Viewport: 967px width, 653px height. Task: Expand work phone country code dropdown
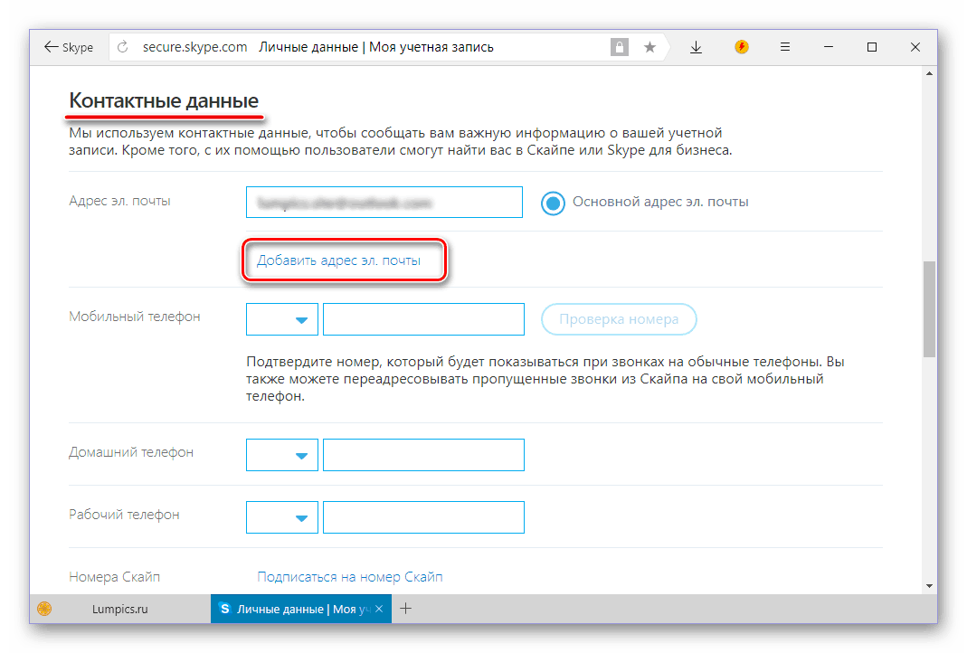(282, 517)
